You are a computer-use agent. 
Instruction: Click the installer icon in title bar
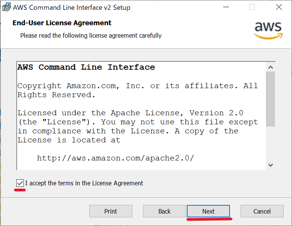pyautogui.click(x=6, y=7)
